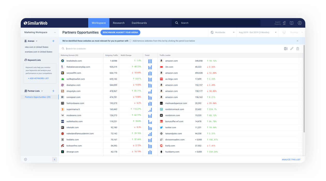Open the user profile account icon
The width and height of the screenshot is (326, 181).
(299, 23)
